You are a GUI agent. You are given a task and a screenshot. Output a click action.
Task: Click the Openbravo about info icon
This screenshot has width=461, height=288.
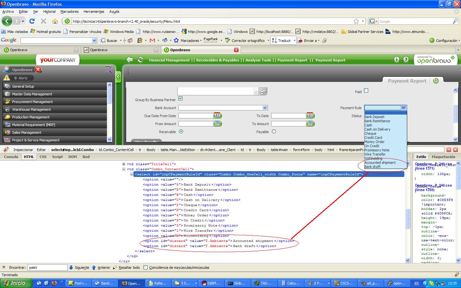[x=397, y=60]
